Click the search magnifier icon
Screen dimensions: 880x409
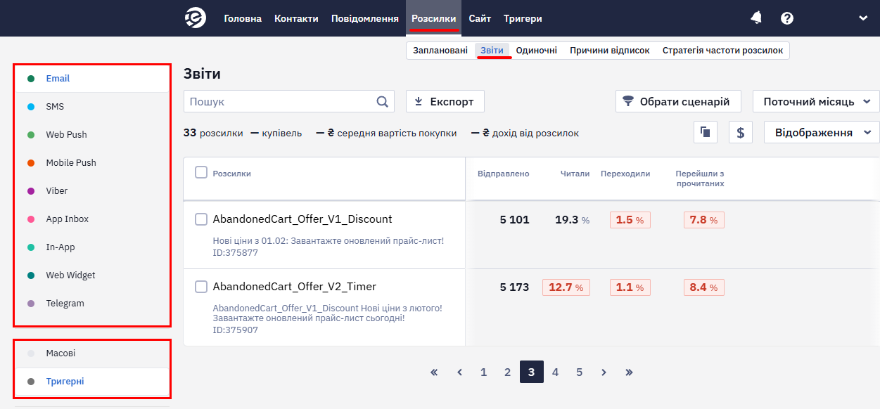(382, 101)
